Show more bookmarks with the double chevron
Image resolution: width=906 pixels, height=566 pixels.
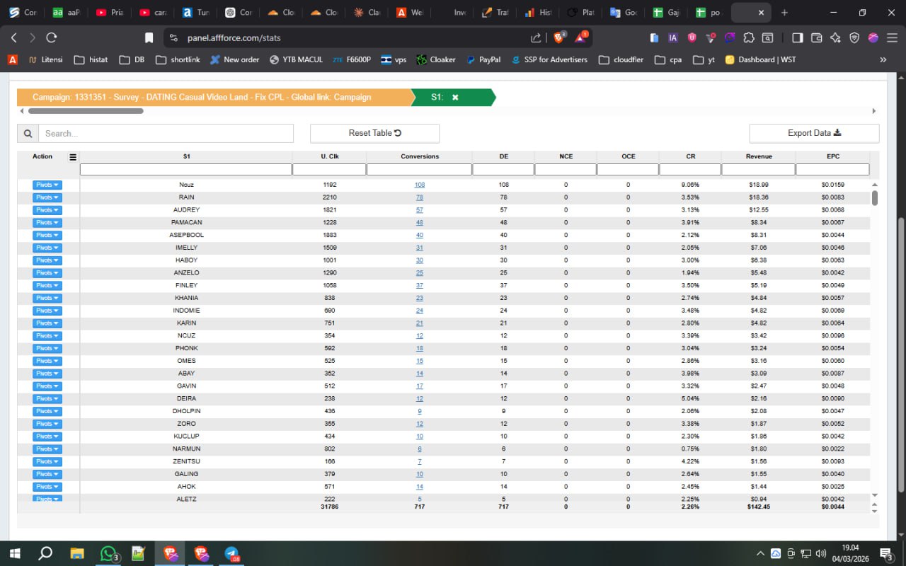coord(883,59)
